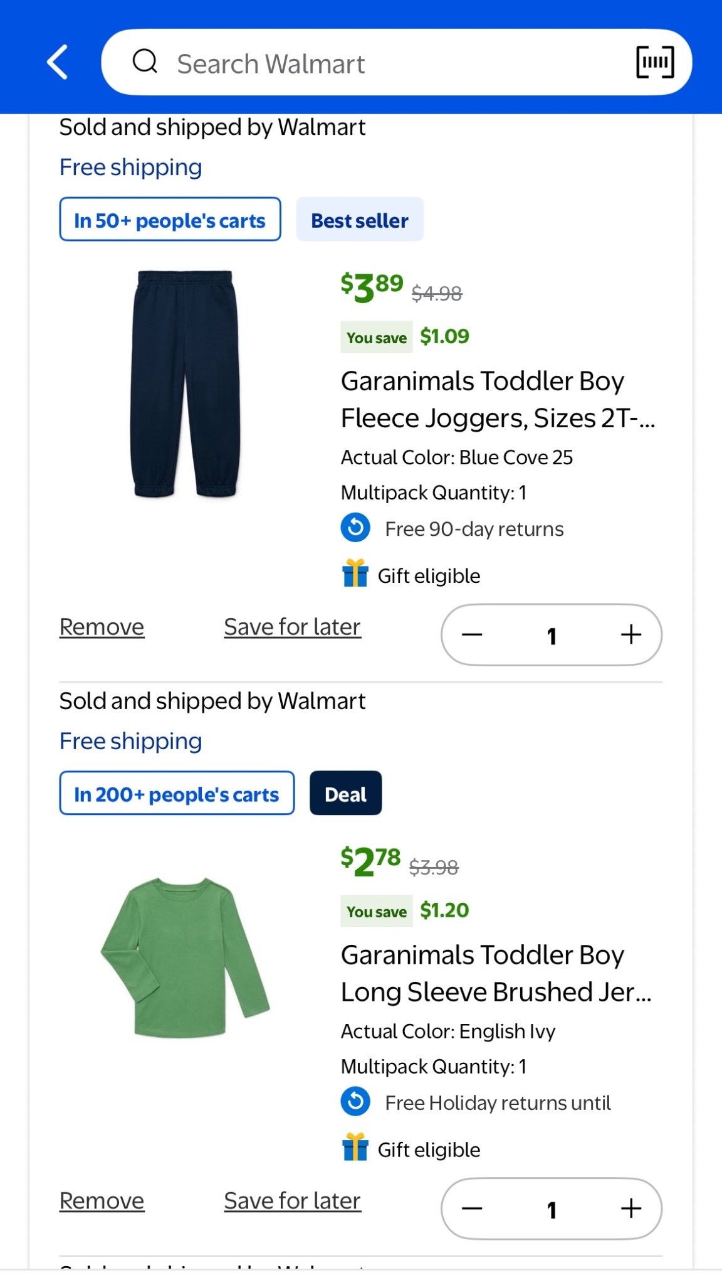
Task: Expand the Long Sleeve Brushed Jersey title
Action: (495, 973)
